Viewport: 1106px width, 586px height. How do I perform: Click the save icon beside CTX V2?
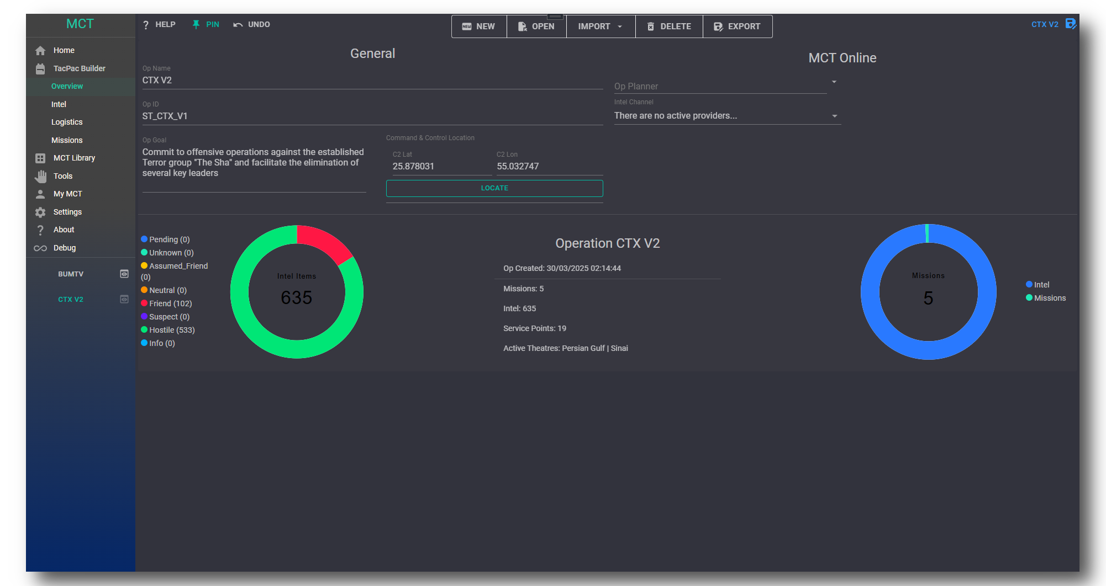click(1070, 24)
